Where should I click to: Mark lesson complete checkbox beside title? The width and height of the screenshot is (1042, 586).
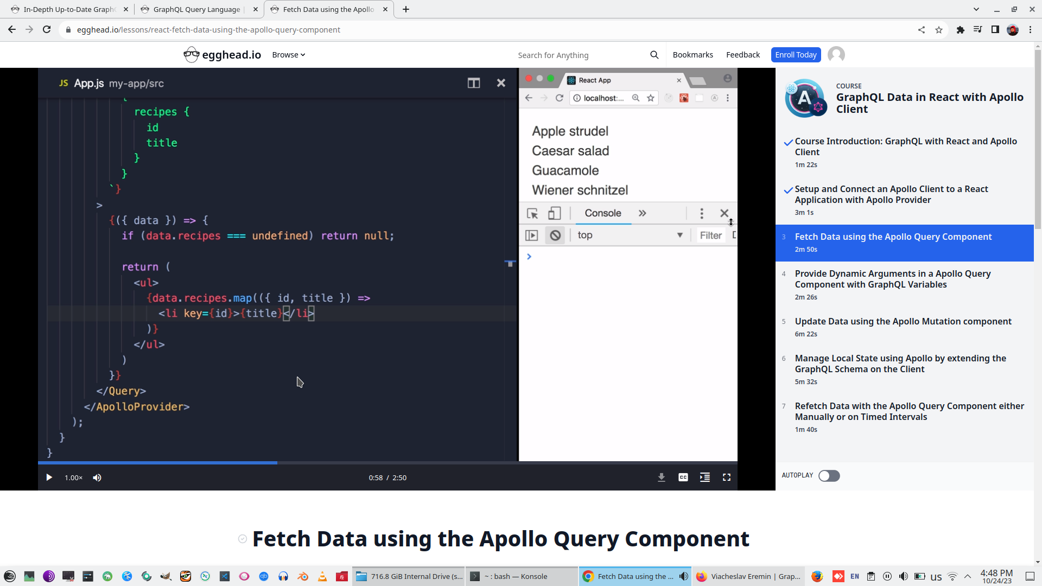pos(243,539)
